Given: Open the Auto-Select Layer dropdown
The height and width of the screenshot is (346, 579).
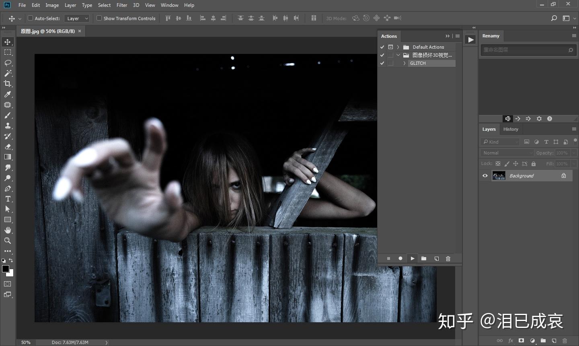Looking at the screenshot, I should pyautogui.click(x=77, y=19).
